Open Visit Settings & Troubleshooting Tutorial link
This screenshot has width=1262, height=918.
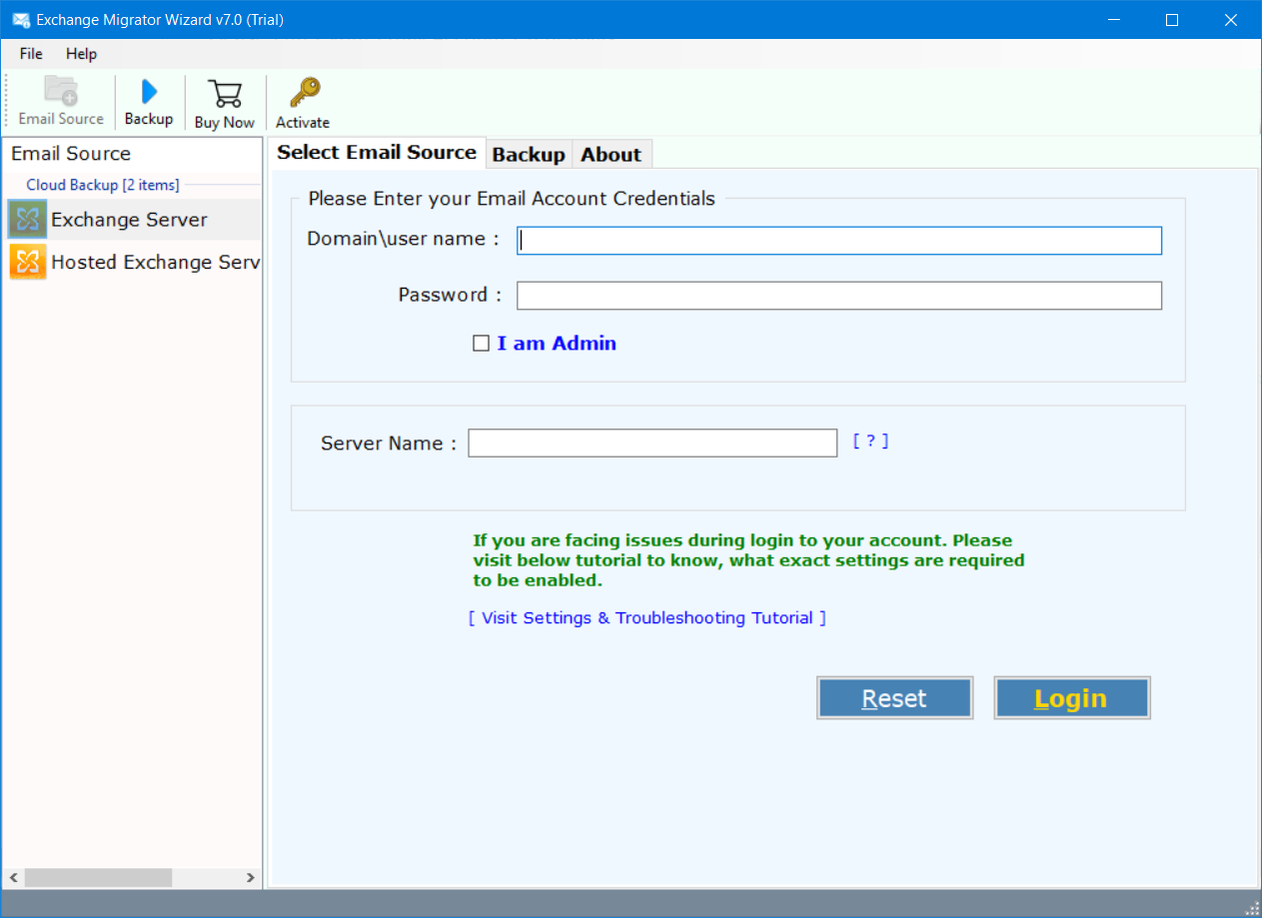(x=647, y=618)
